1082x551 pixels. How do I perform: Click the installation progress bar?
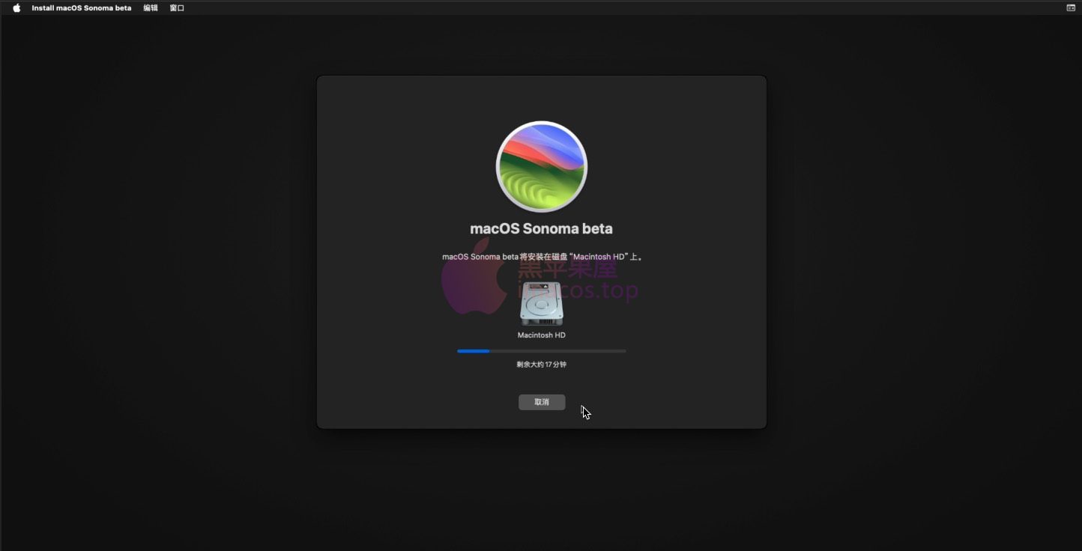point(542,350)
